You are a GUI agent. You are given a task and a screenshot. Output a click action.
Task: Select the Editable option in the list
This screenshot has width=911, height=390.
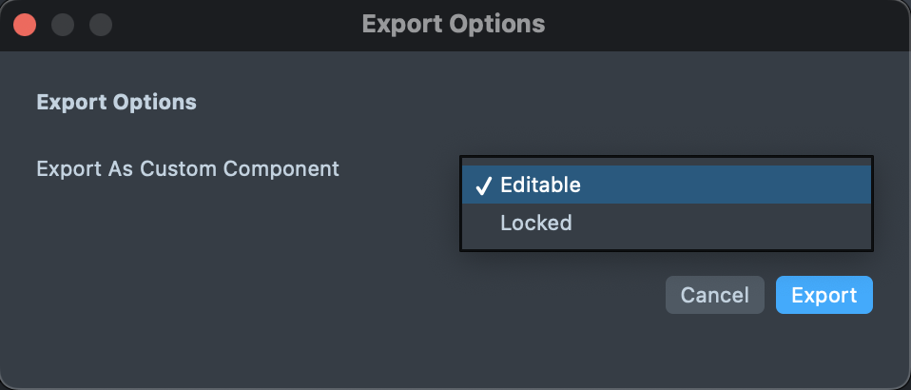tap(540, 185)
